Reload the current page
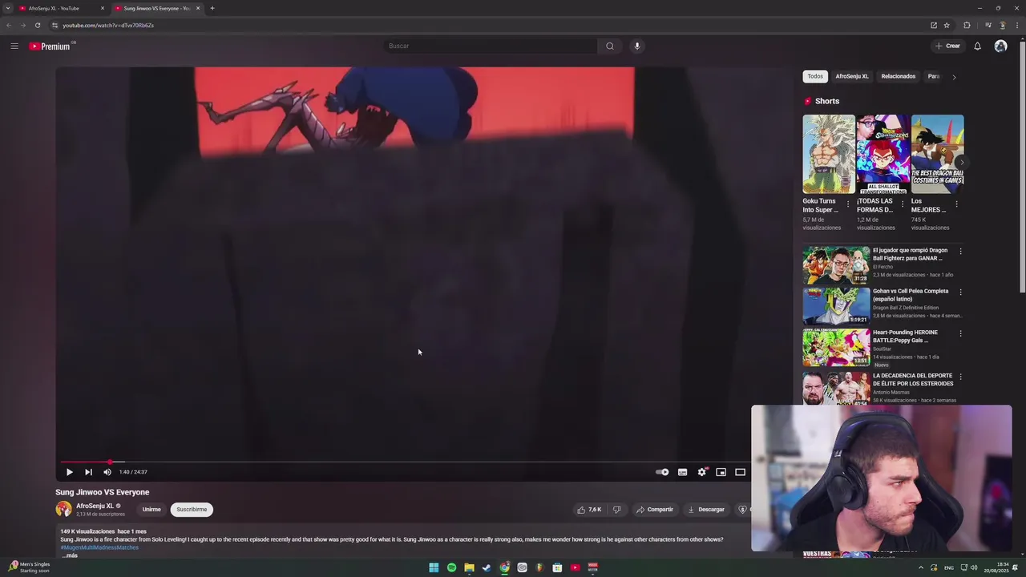Screen dimensions: 1026x577 38,25
